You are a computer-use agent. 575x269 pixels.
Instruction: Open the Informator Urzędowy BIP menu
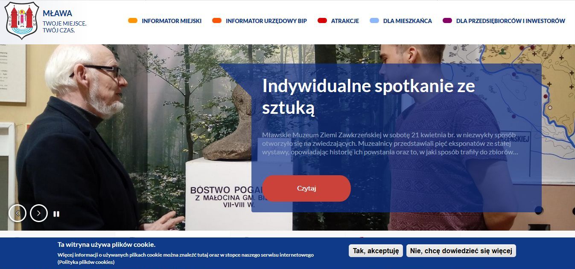266,21
